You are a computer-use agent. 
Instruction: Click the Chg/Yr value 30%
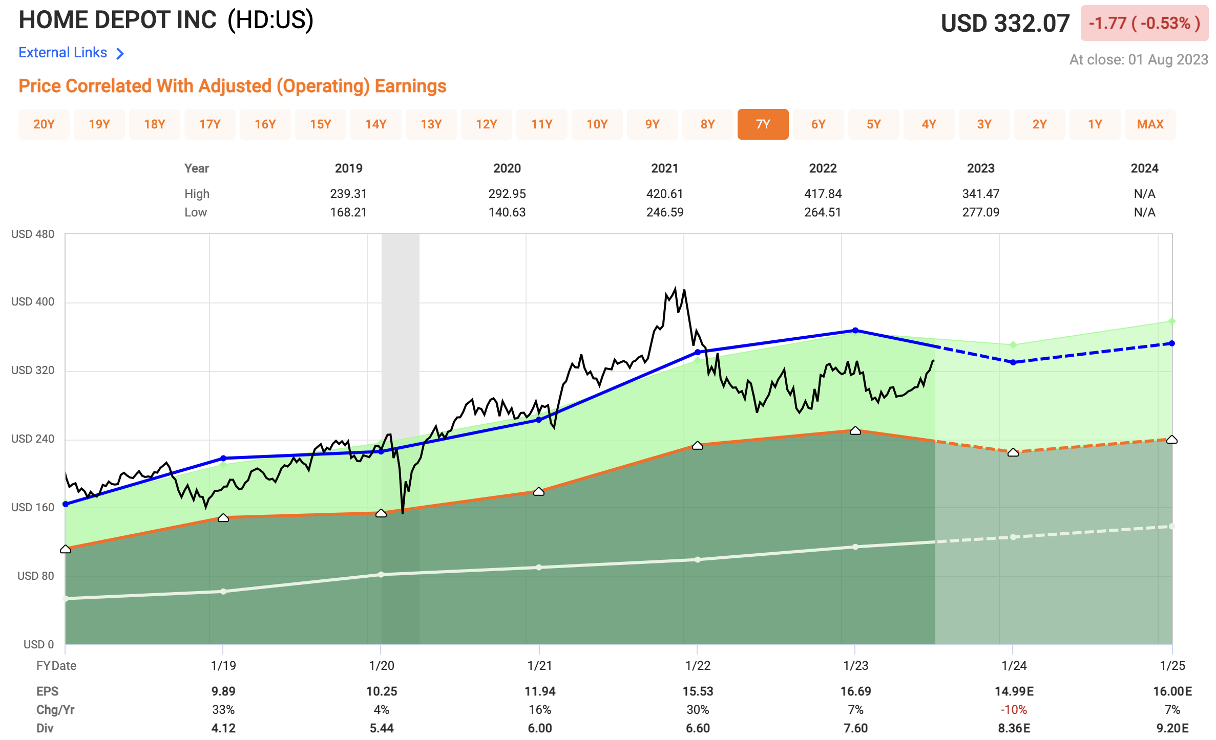698,710
